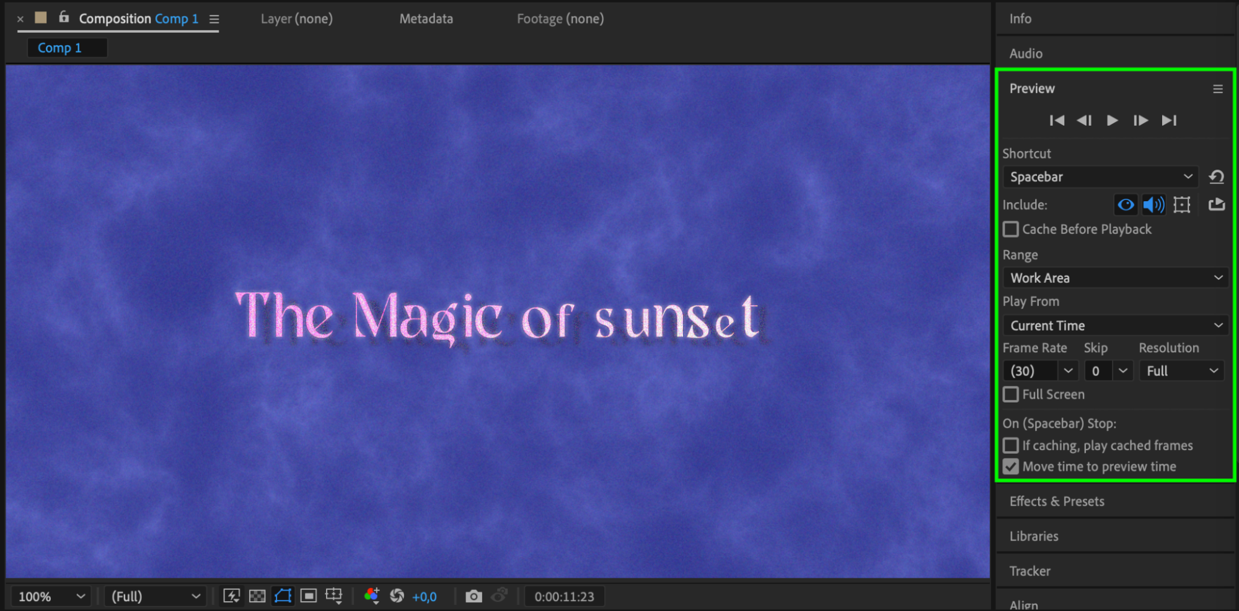Viewport: 1239px width, 611px height.
Task: Open grid and guide options
Action: tap(334, 596)
